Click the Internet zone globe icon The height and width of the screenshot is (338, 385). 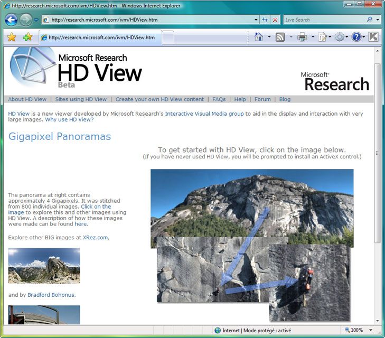(x=218, y=331)
